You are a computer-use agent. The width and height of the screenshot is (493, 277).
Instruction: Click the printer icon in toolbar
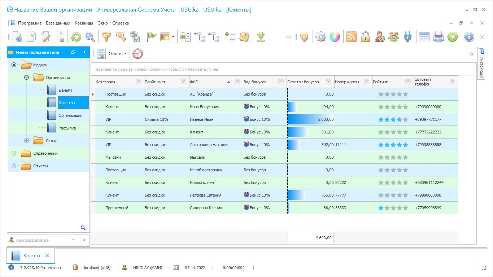pos(438,37)
